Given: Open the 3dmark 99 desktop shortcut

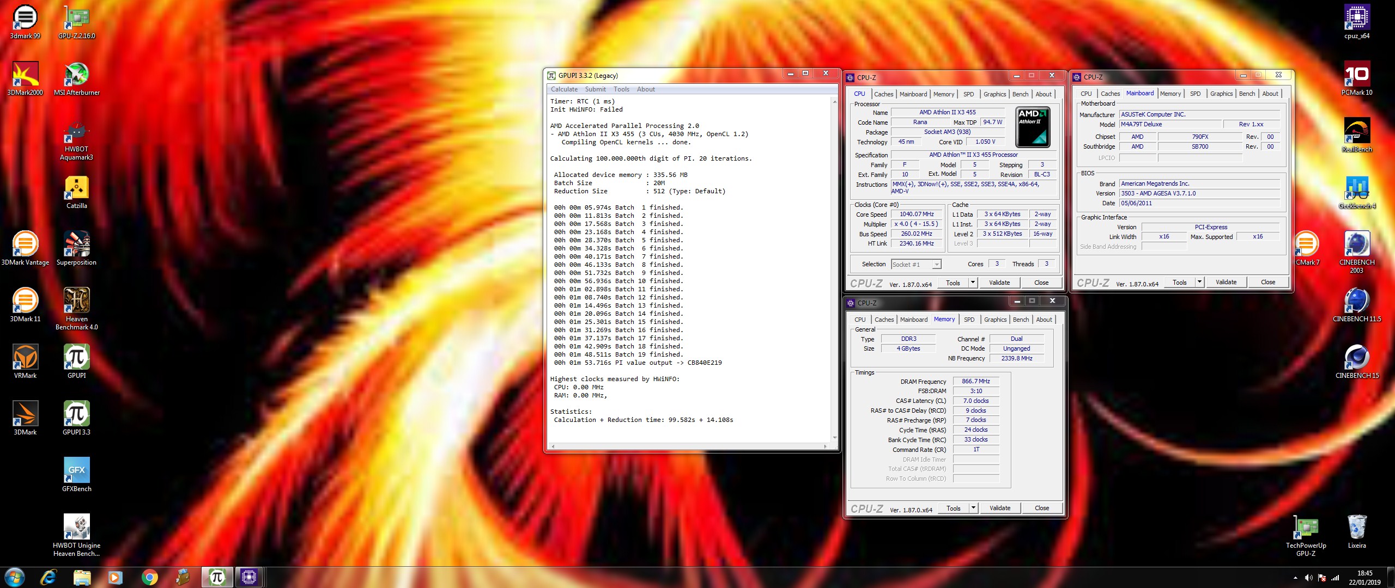Looking at the screenshot, I should [25, 22].
